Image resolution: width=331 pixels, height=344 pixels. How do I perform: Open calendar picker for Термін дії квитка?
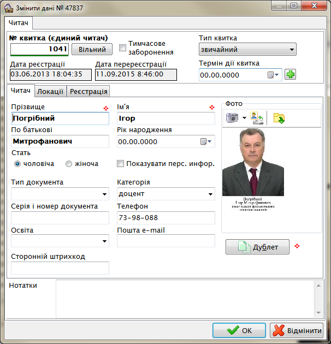click(273, 75)
